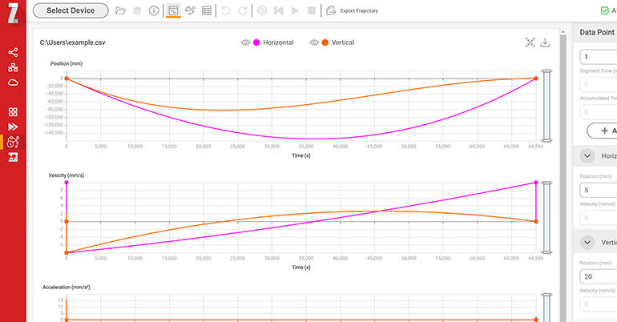This screenshot has height=322, width=617.
Task: Open the table view icon
Action: [x=207, y=11]
